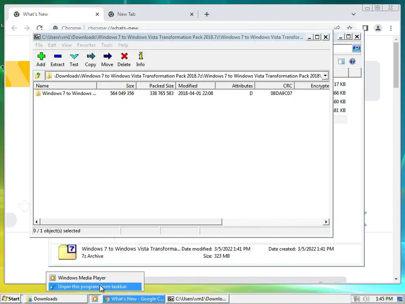Image resolution: width=405 pixels, height=304 pixels.
Task: Open the Chrome profile avatar
Action: (378, 28)
